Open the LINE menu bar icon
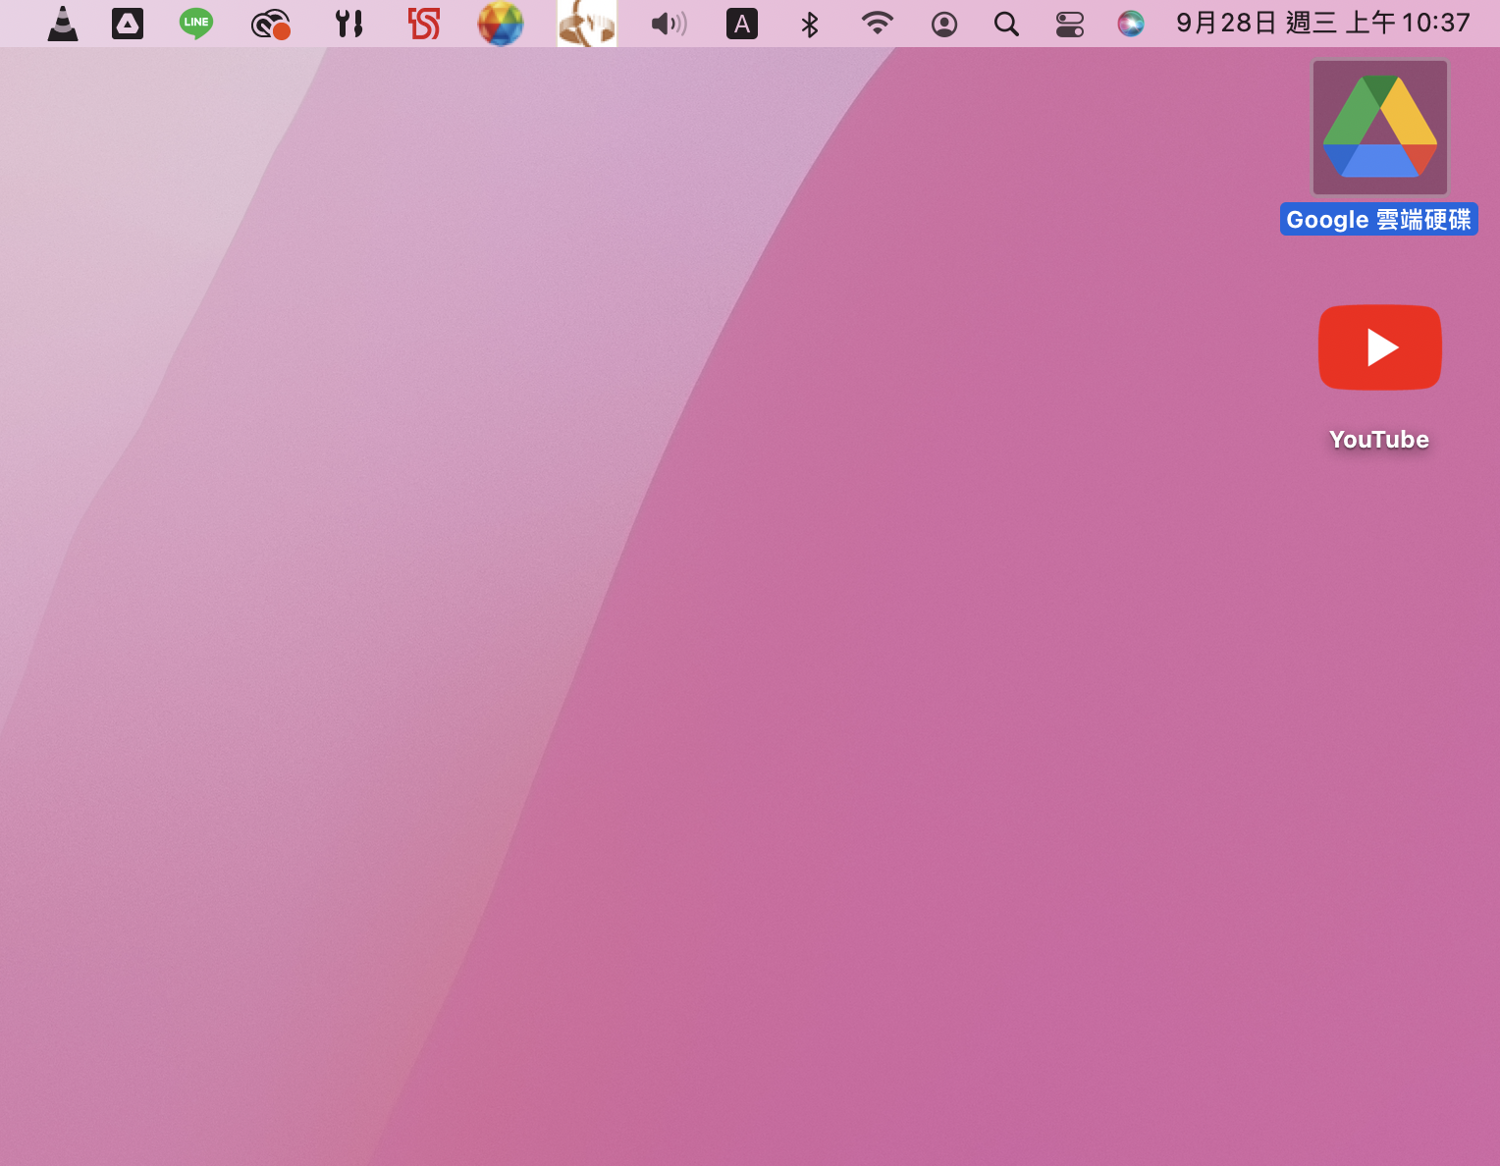This screenshot has width=1500, height=1166. point(196,24)
